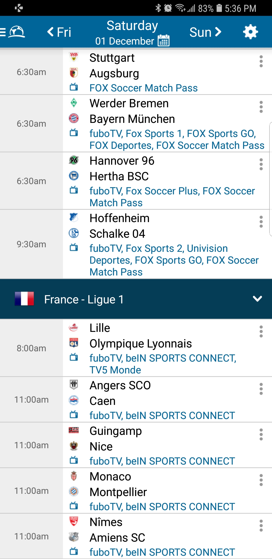Open options for Werder Bremen match
Screen dimensions: 272x559
[261, 107]
